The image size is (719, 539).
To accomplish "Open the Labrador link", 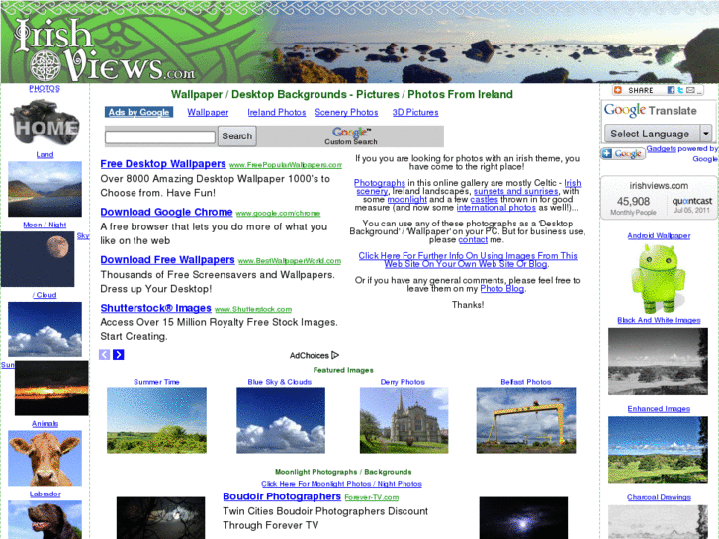I will (45, 494).
